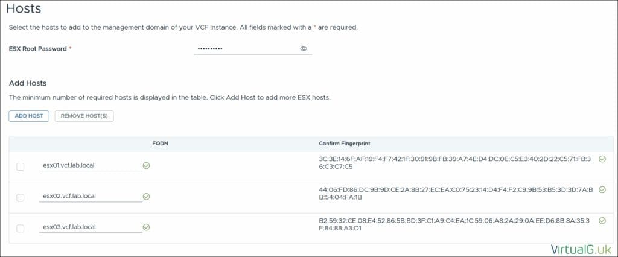Click the ADD HOST button
618x257 pixels.
tap(29, 116)
